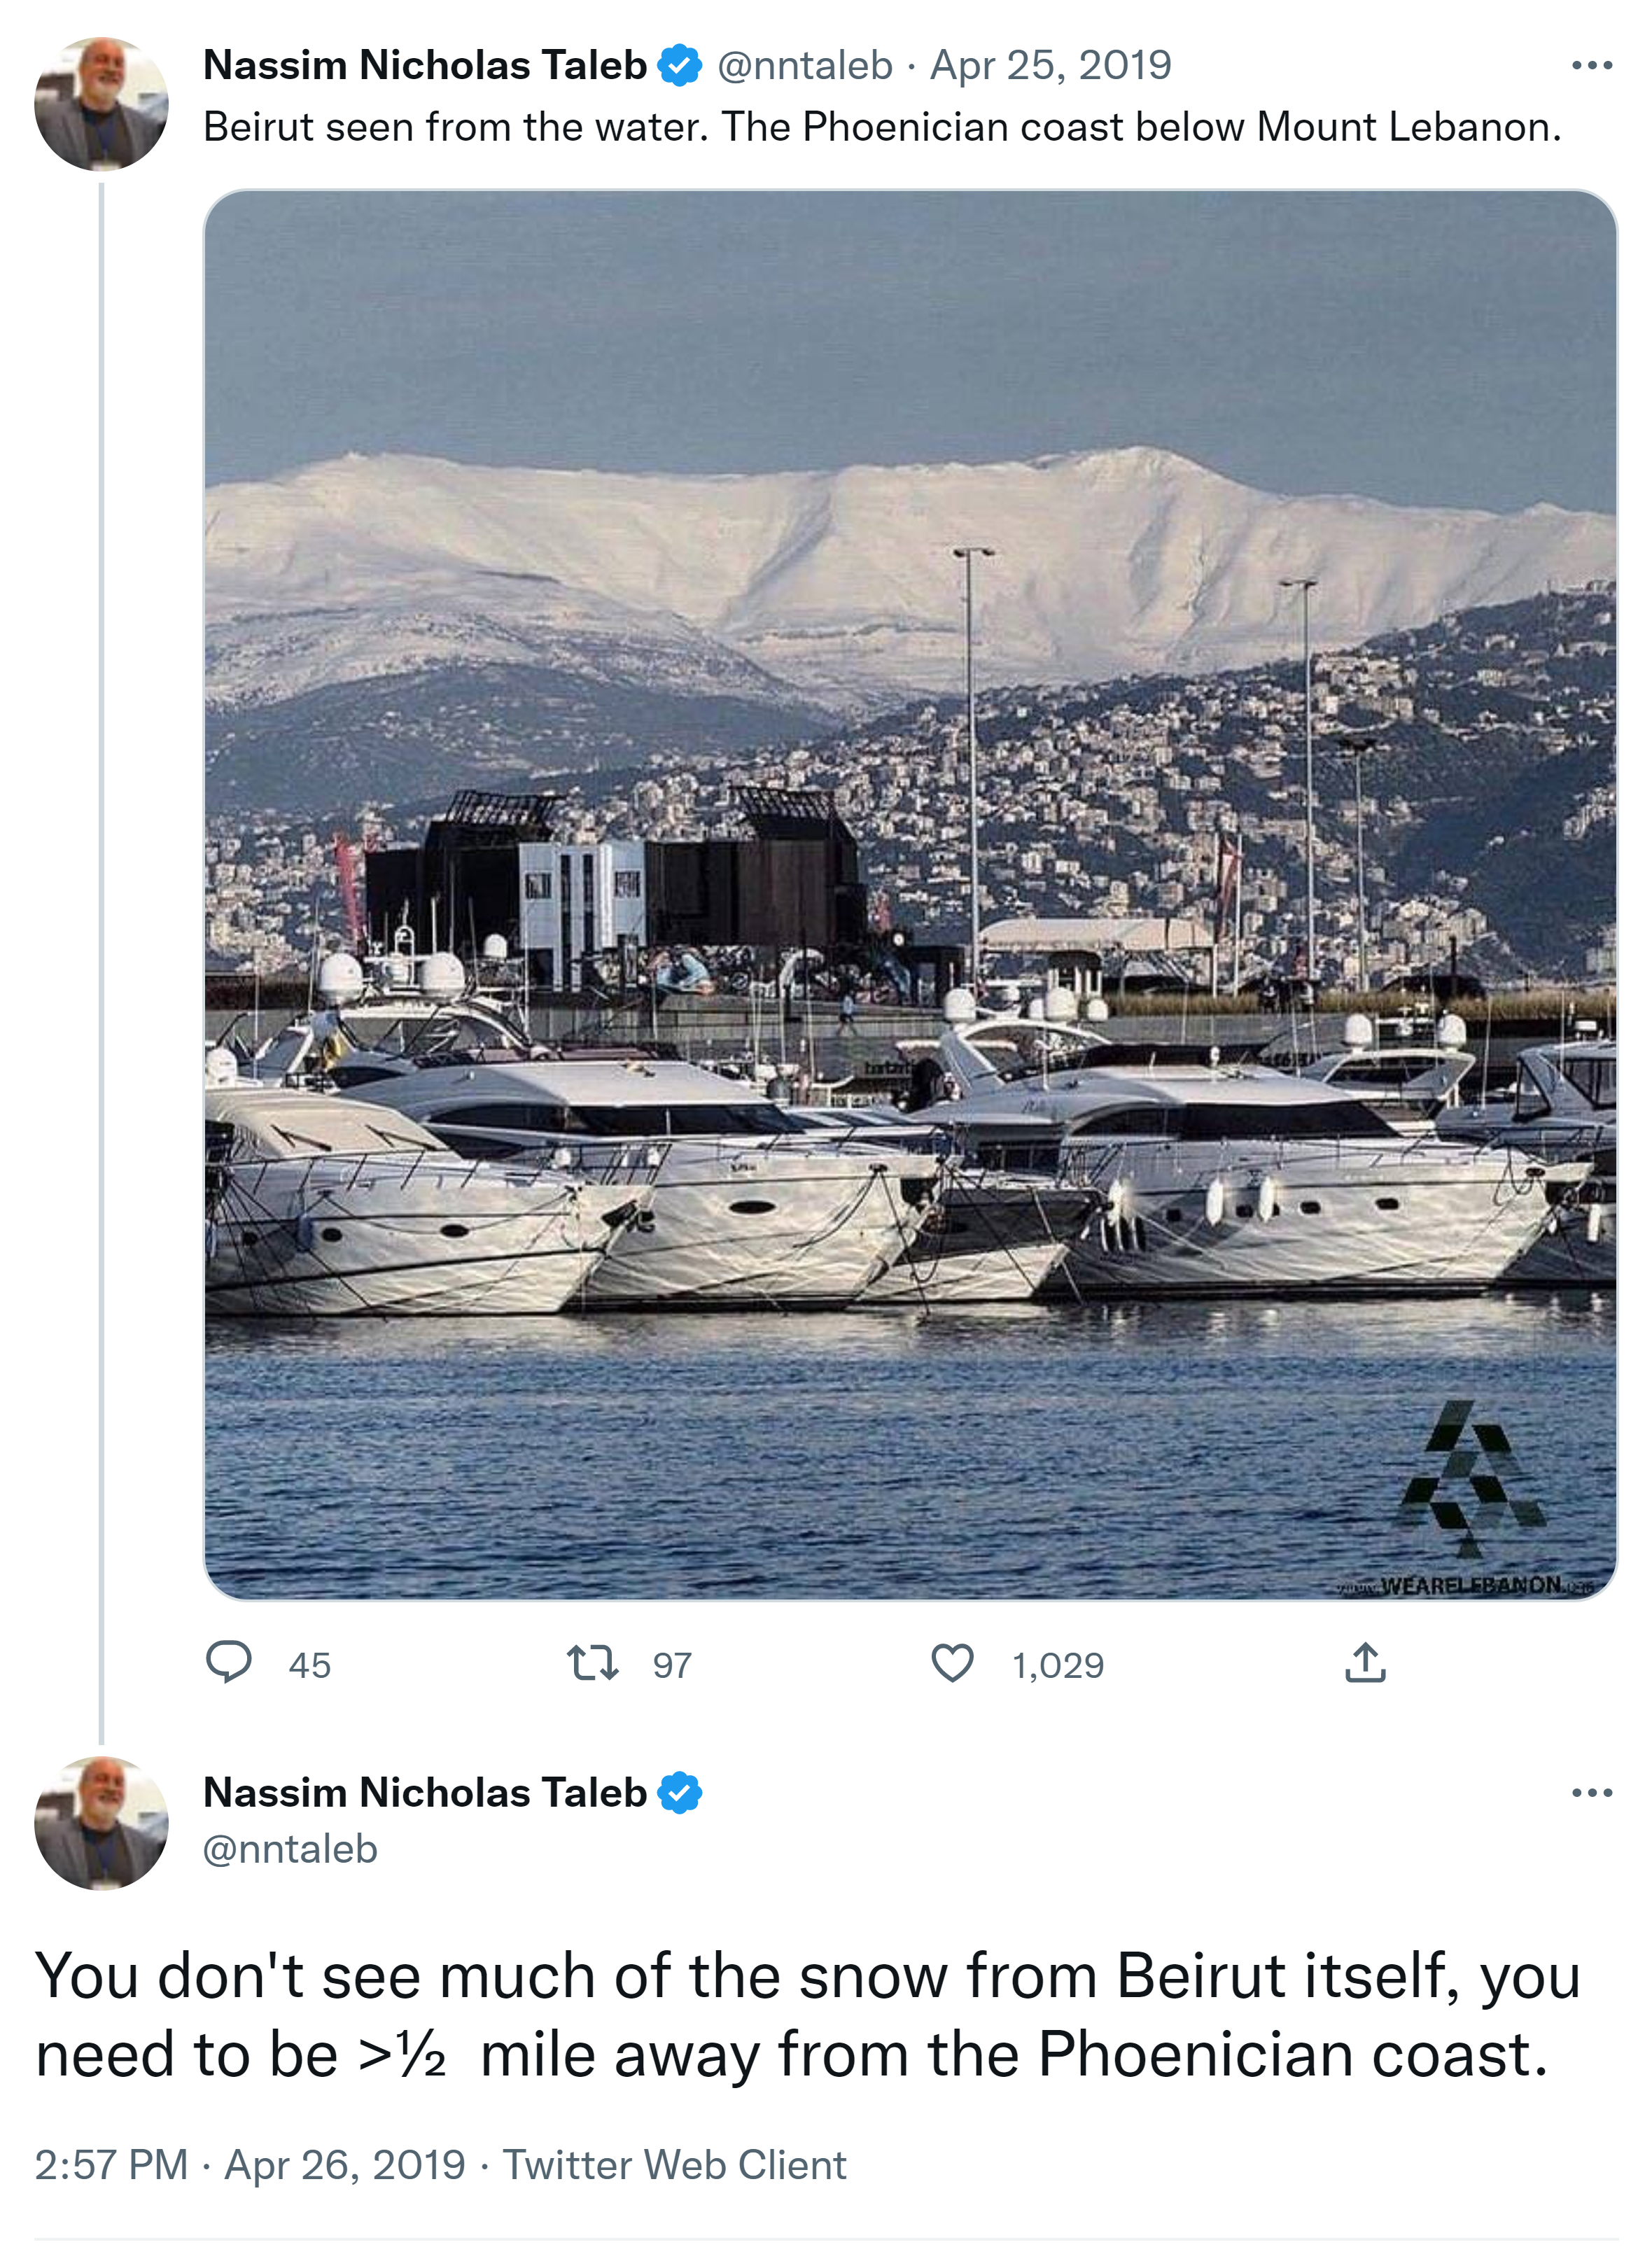Click the Twitter Web Client source link
Screen dimensions: 1638x2268
click(x=674, y=2165)
